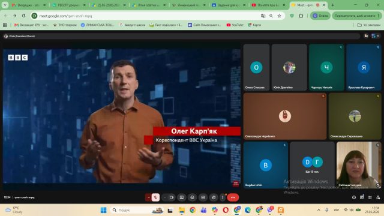Open Viber from the taskbar

(270, 210)
